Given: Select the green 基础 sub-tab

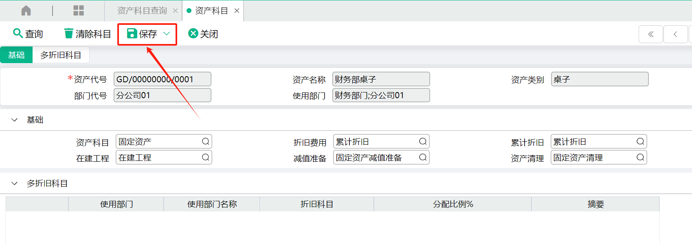Looking at the screenshot, I should coord(16,55).
